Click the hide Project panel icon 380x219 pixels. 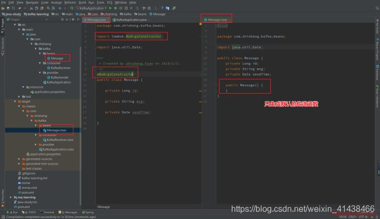click(x=78, y=20)
